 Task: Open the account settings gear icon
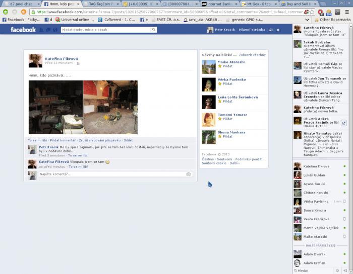coord(278,30)
